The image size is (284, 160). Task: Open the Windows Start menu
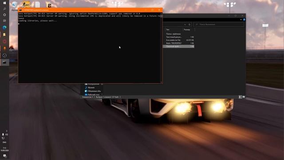(x=4, y=3)
